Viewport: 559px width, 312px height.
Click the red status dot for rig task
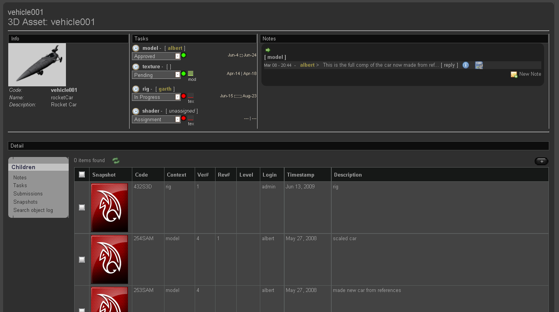[183, 96]
